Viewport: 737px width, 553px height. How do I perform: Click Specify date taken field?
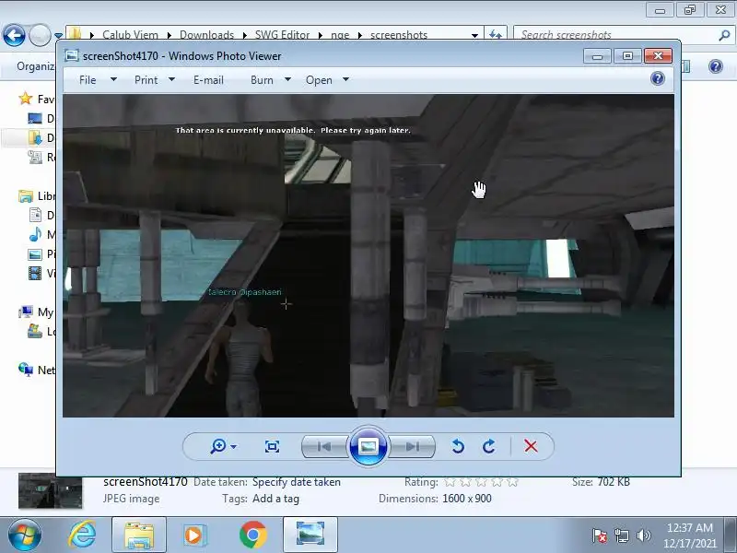click(296, 482)
